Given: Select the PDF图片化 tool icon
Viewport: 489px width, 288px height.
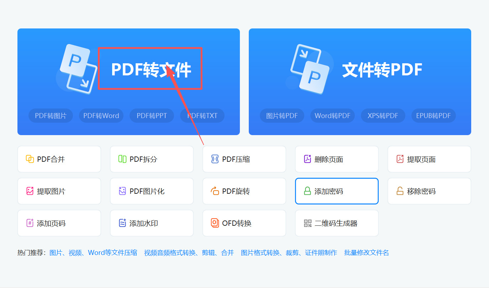Looking at the screenshot, I should tap(122, 191).
